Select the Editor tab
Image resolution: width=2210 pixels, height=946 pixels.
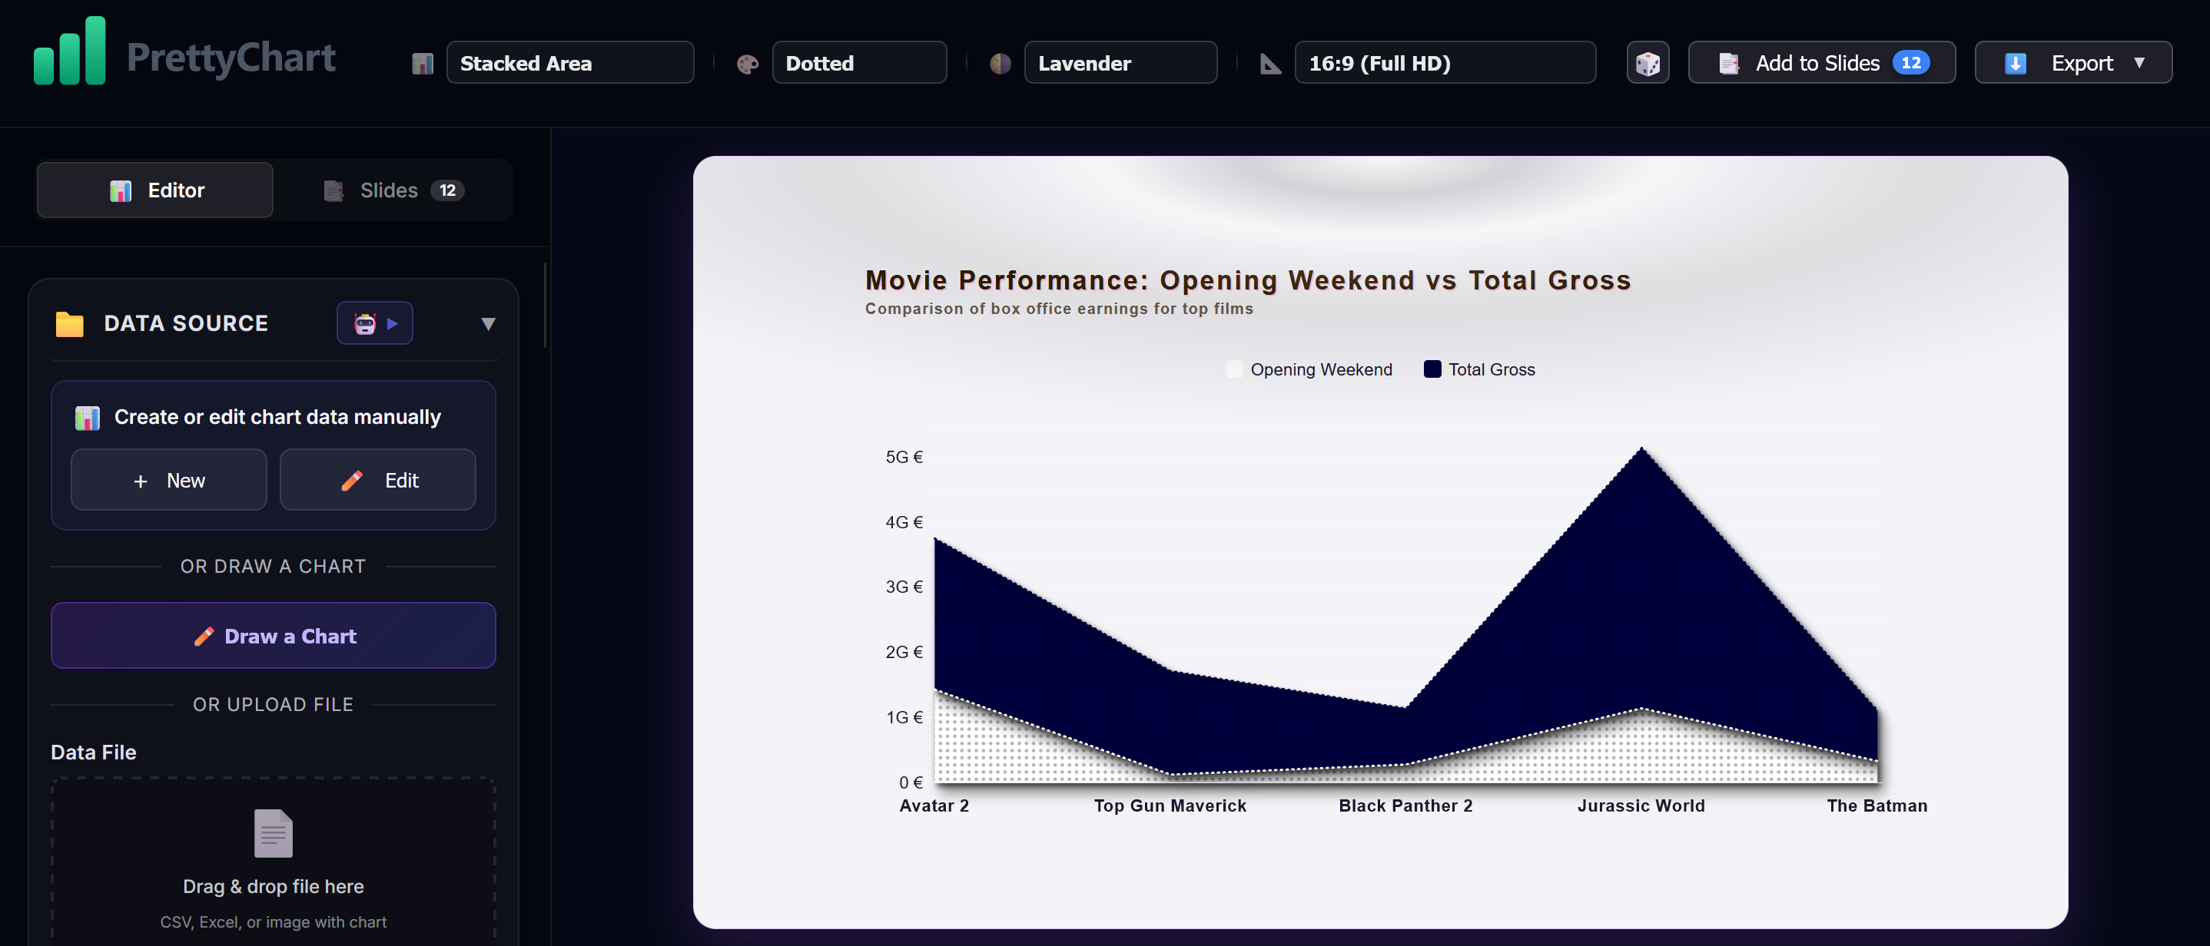click(x=154, y=190)
